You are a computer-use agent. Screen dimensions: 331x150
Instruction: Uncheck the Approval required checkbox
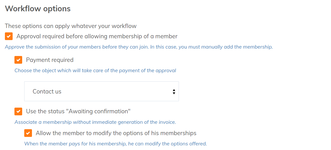click(9, 36)
